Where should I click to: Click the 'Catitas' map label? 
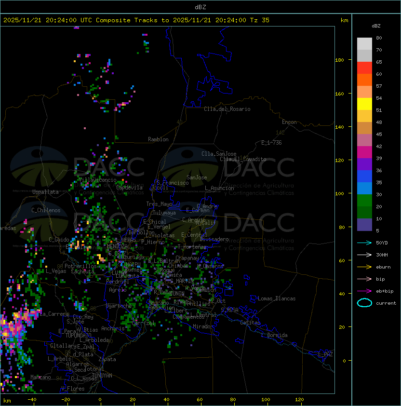250,323
